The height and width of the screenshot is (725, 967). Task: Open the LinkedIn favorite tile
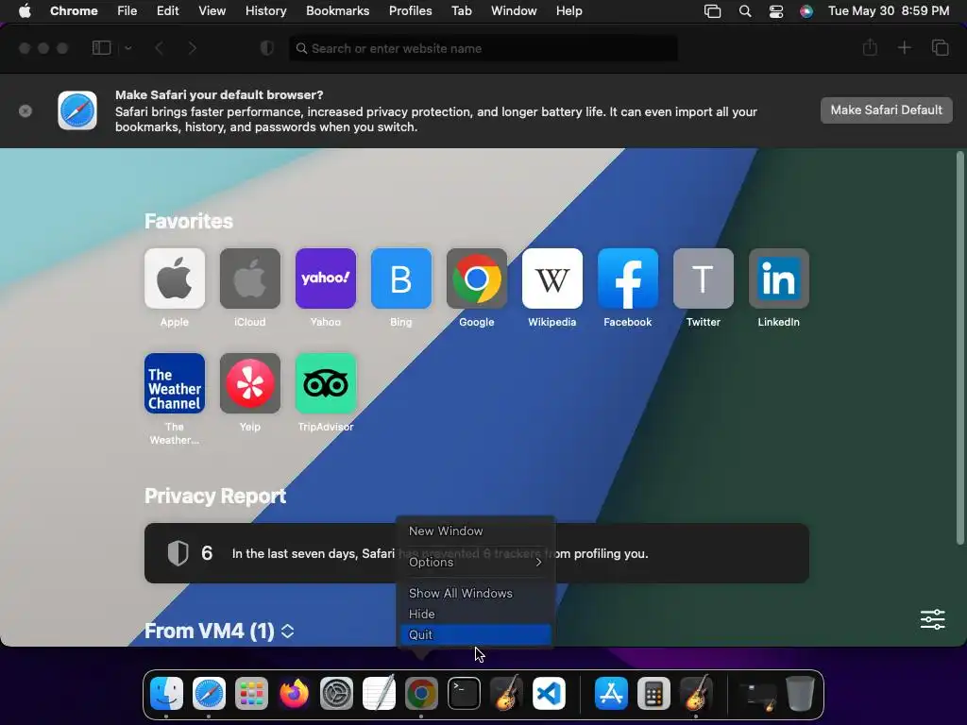pyautogui.click(x=779, y=278)
